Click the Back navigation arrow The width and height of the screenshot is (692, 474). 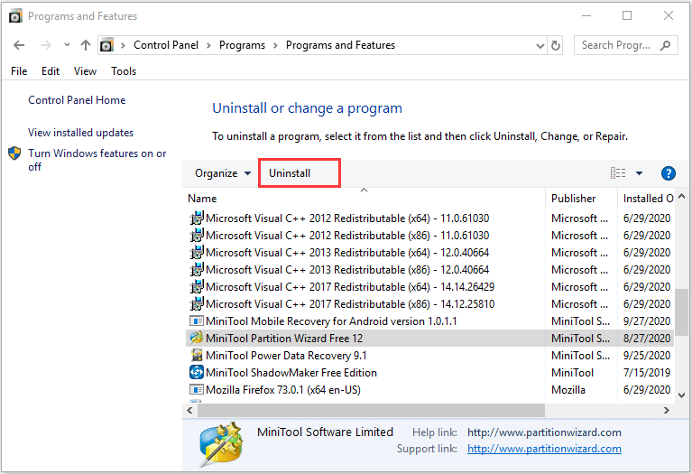[19, 45]
